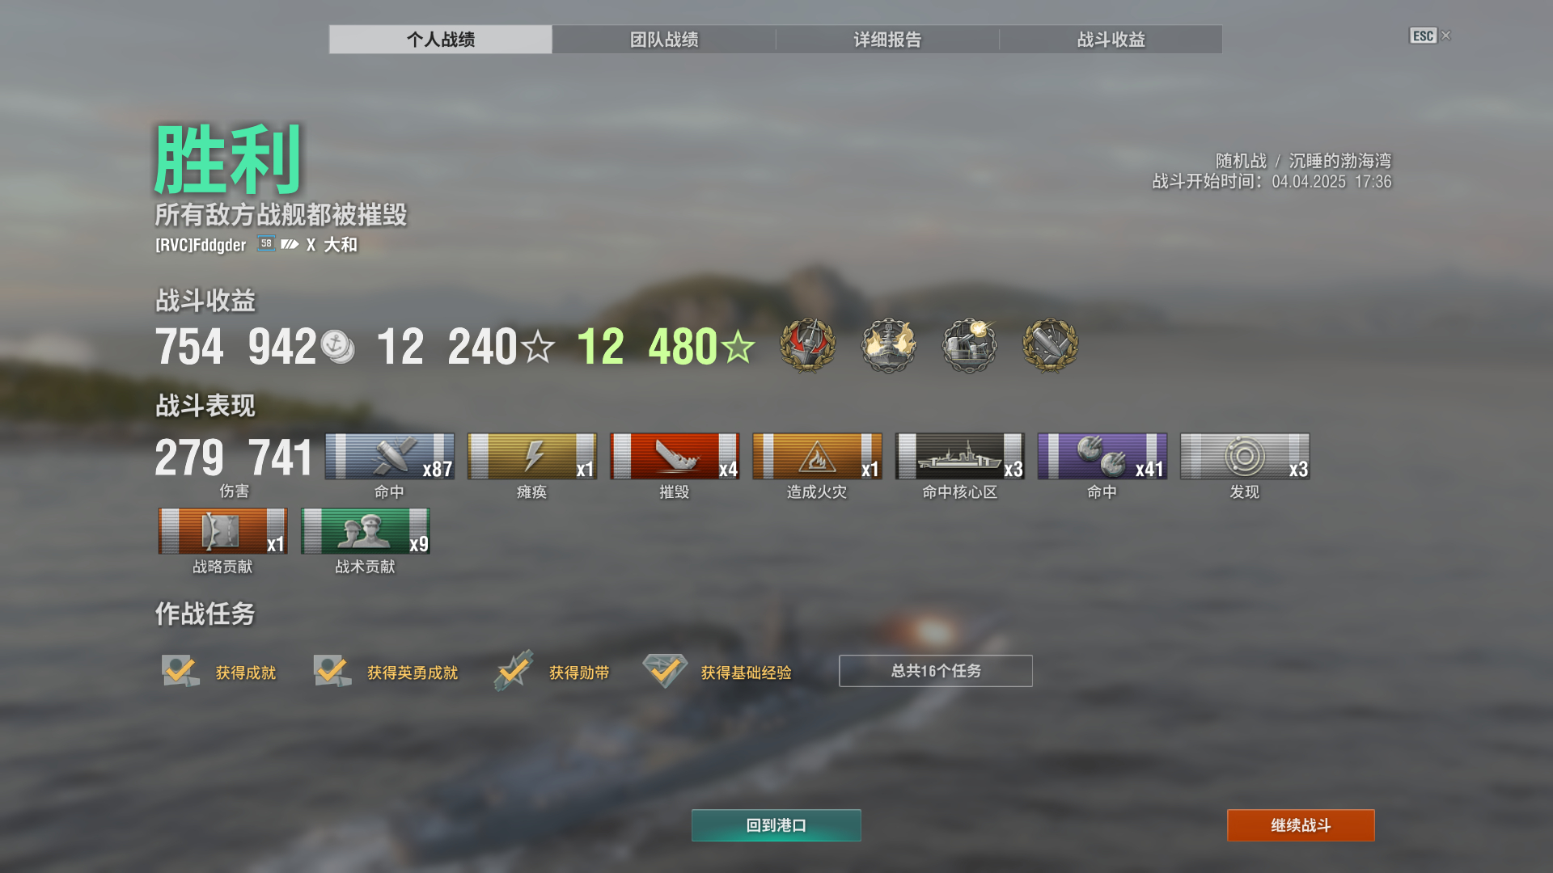This screenshot has height=873, width=1553.
Task: Switch to the 团队战绩 tab
Action: (x=664, y=40)
